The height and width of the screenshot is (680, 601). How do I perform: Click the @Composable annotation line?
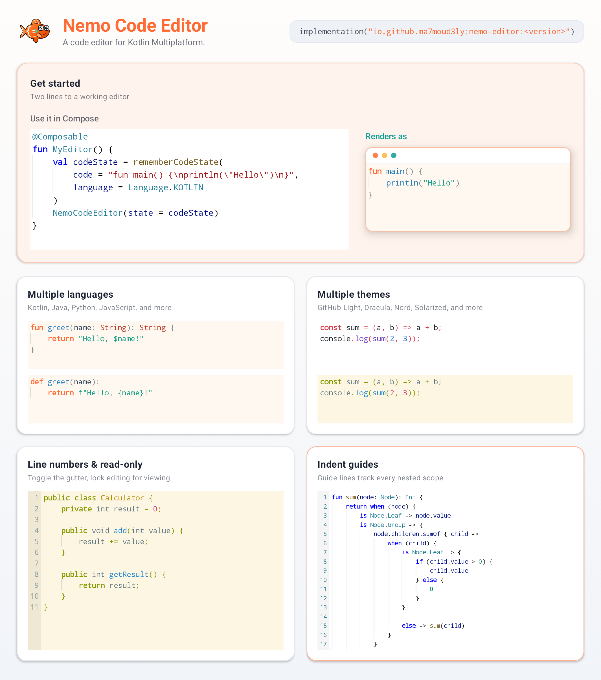coord(60,137)
